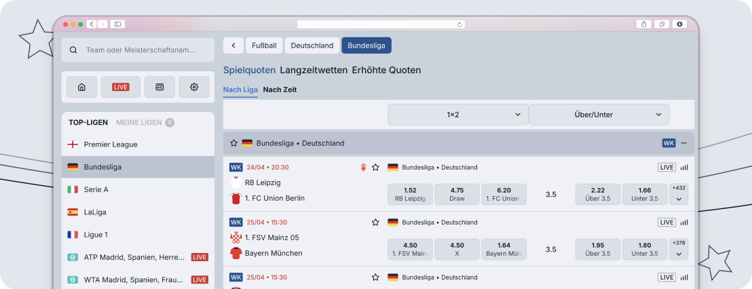The height and width of the screenshot is (289, 752).
Task: Click the WK badge on RB Leipzig match
Action: click(236, 168)
